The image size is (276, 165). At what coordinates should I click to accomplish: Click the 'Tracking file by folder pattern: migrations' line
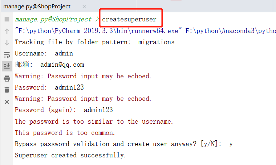pos(95,42)
